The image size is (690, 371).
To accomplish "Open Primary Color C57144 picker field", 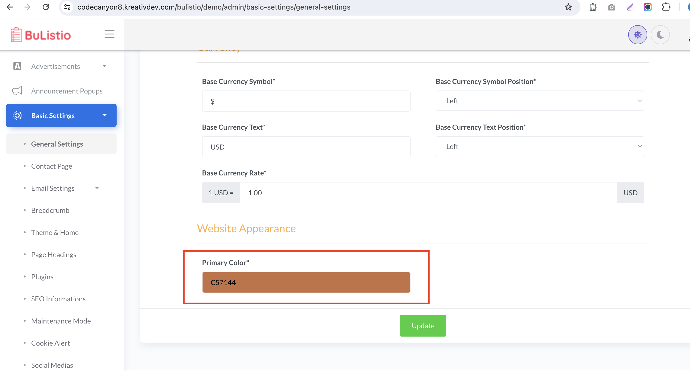I will pos(306,282).
